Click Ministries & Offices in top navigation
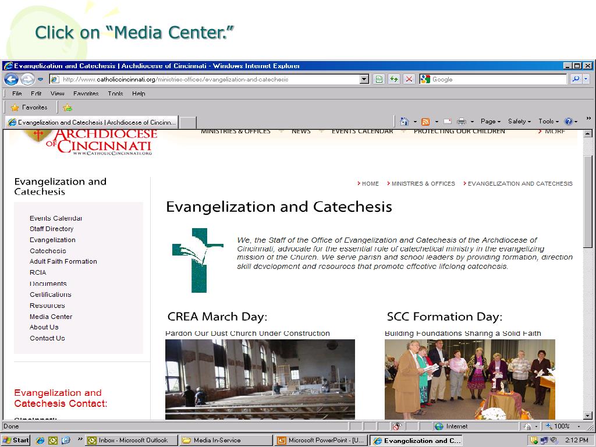 [x=236, y=132]
